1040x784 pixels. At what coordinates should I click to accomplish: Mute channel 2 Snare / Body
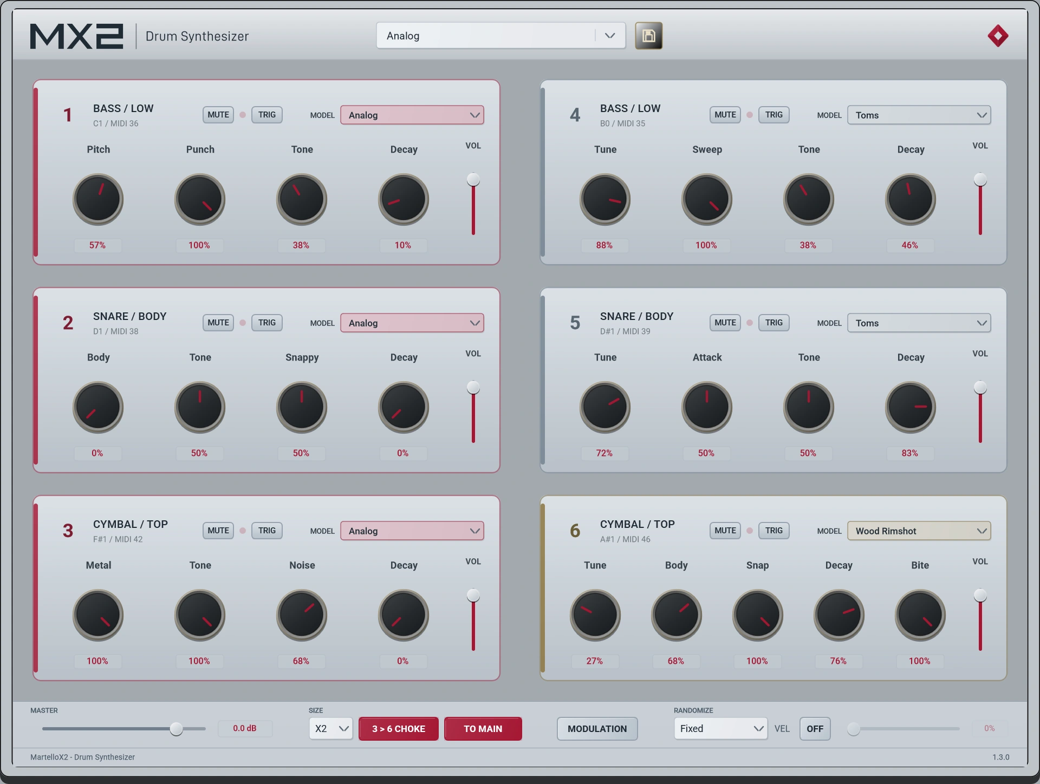coord(218,323)
